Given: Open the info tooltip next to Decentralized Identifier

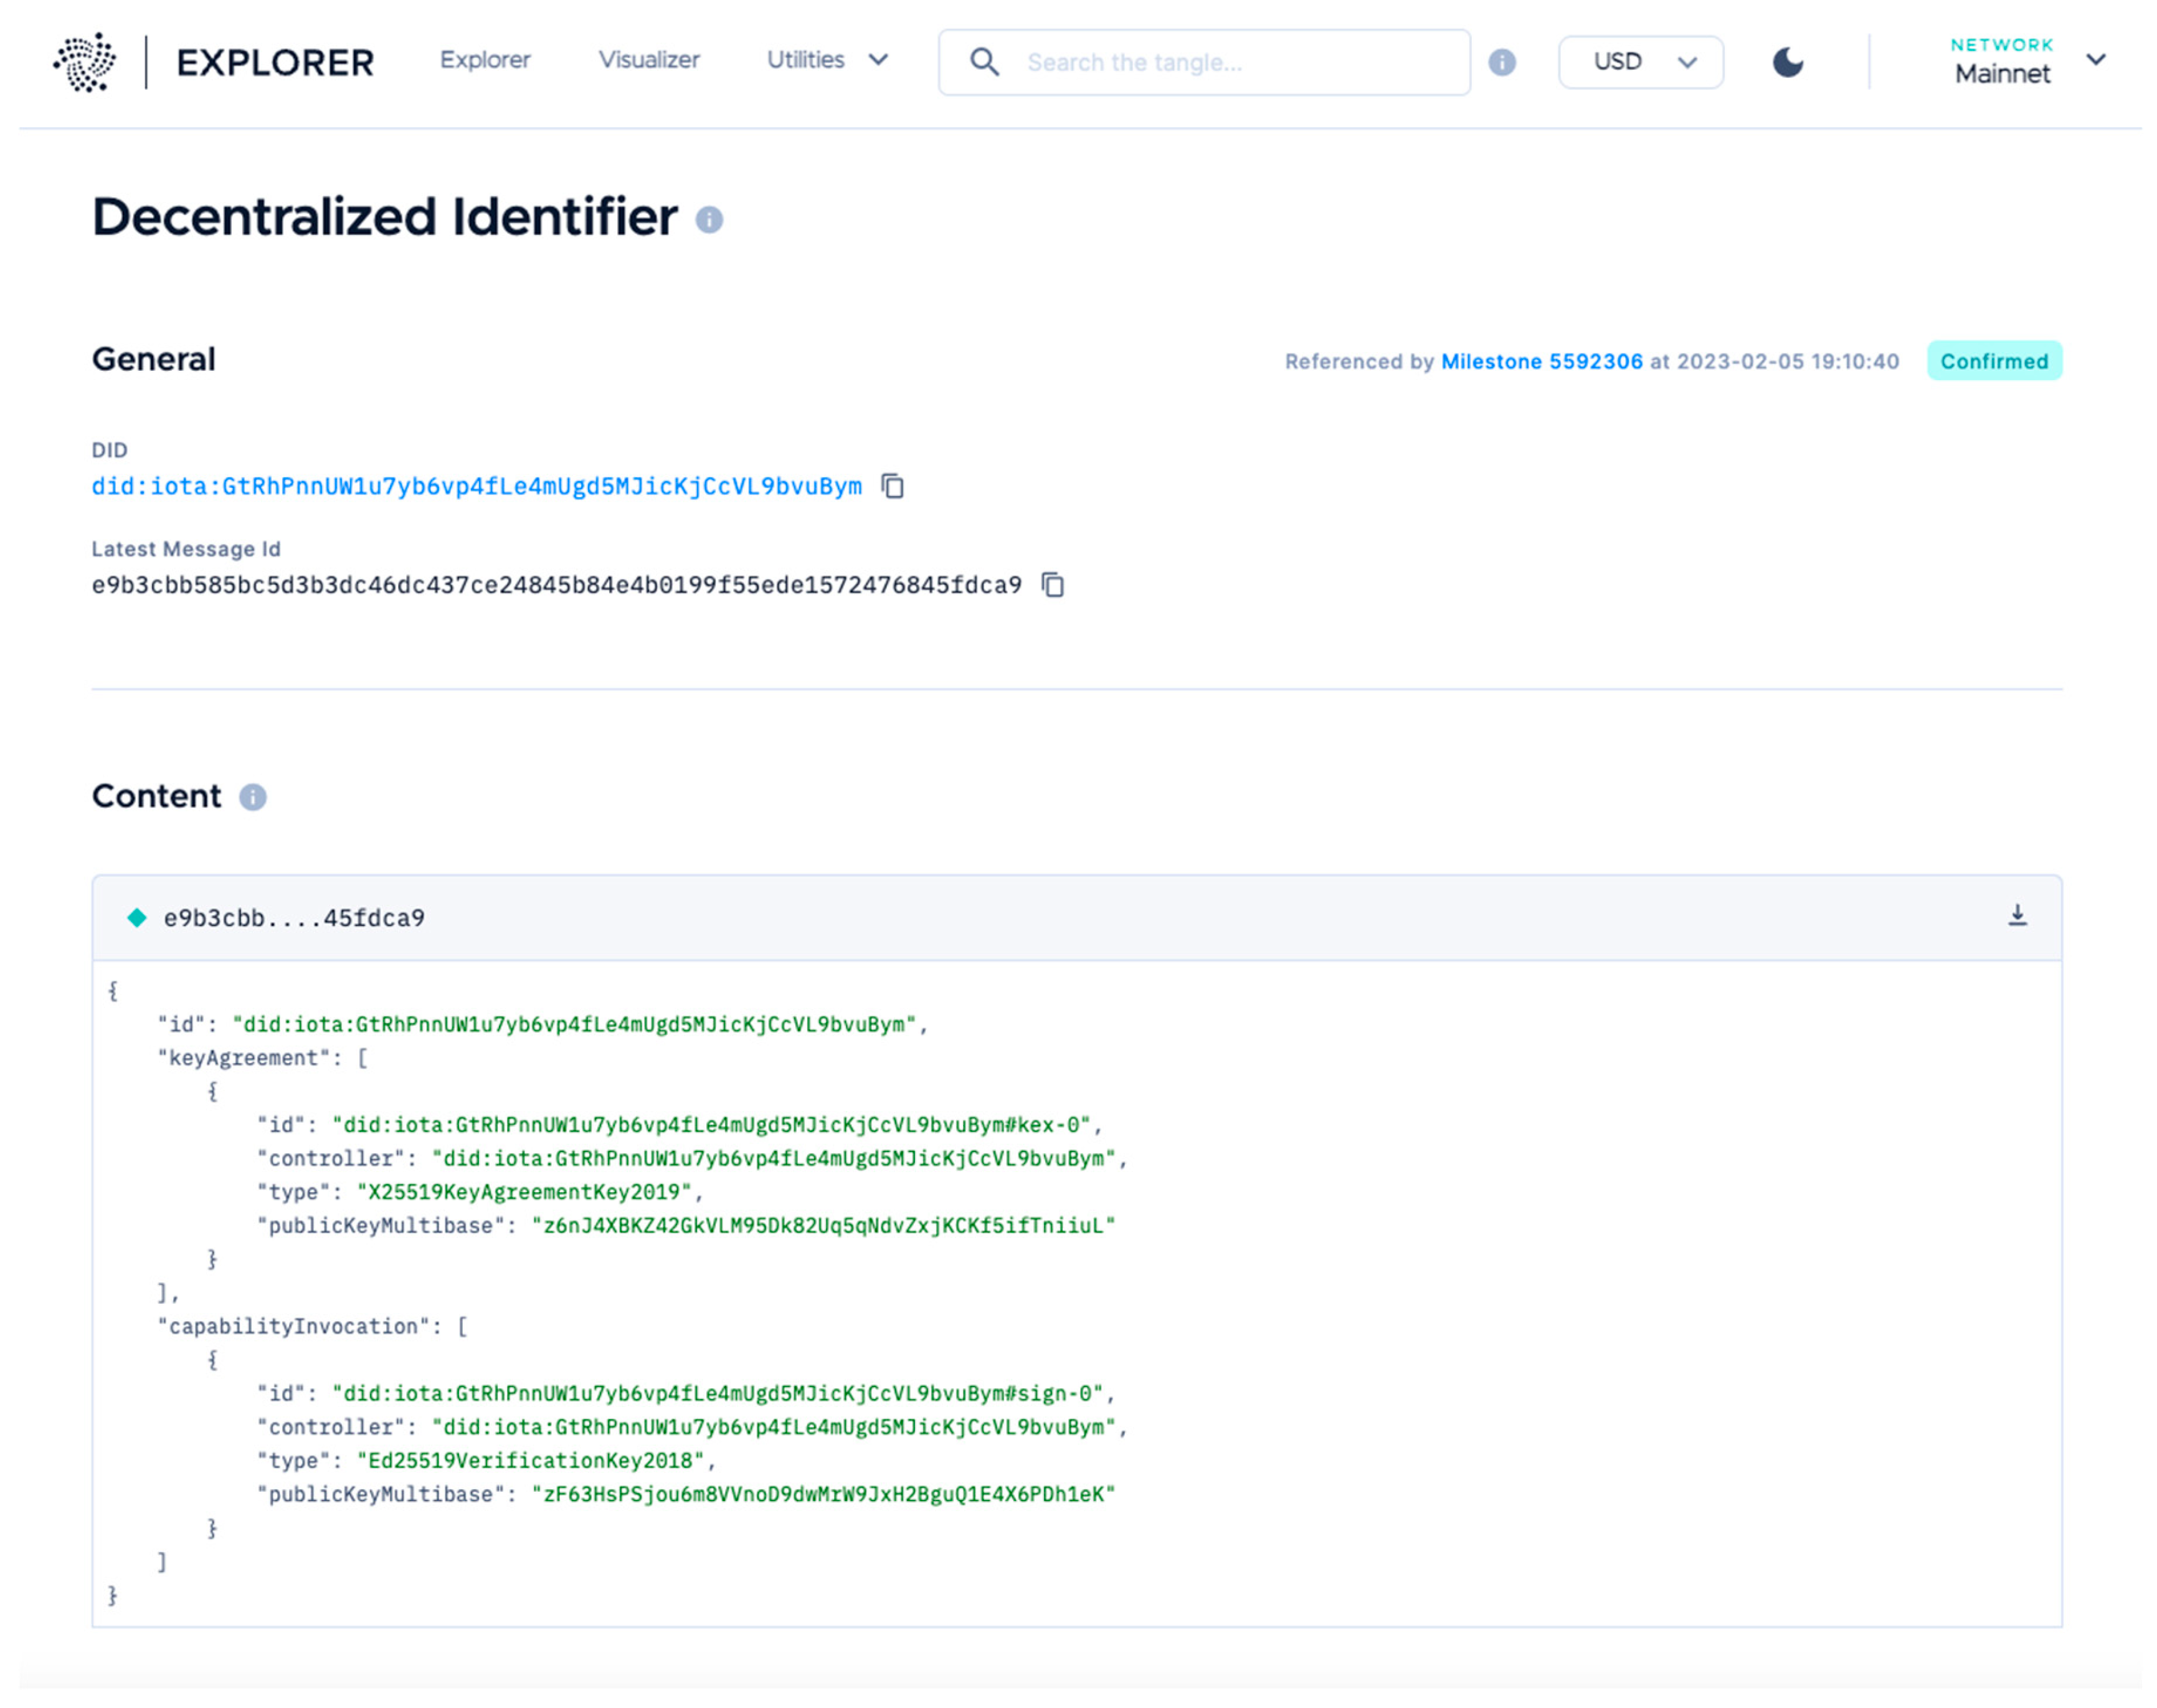Looking at the screenshot, I should 709,221.
